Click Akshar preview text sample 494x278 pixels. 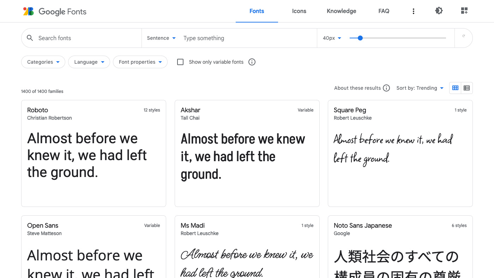(x=243, y=157)
